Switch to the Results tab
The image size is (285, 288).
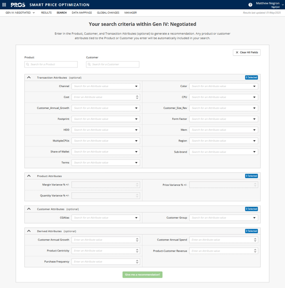pos(46,13)
